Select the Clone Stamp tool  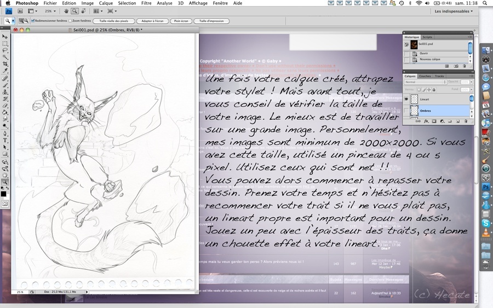(5, 92)
